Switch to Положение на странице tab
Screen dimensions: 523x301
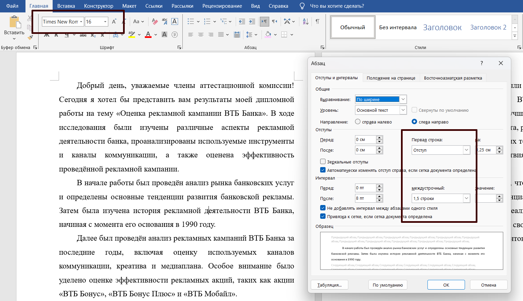(x=391, y=78)
